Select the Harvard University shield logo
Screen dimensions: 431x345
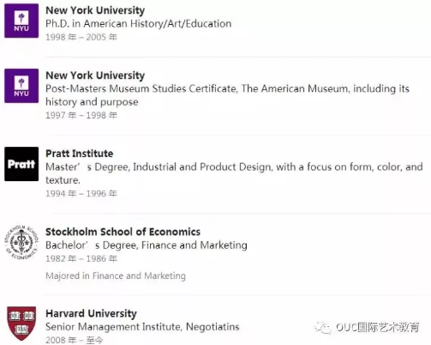tap(21, 324)
